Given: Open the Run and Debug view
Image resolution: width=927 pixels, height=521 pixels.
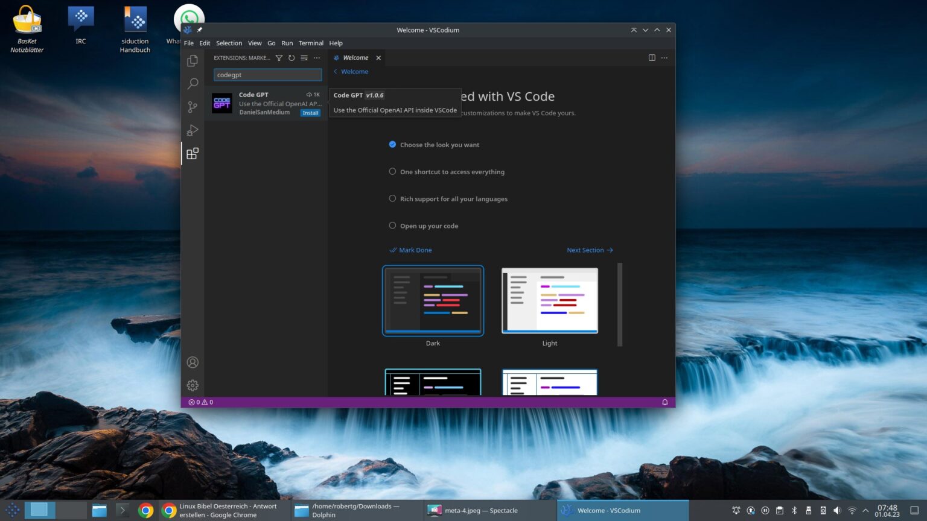Looking at the screenshot, I should (x=192, y=130).
